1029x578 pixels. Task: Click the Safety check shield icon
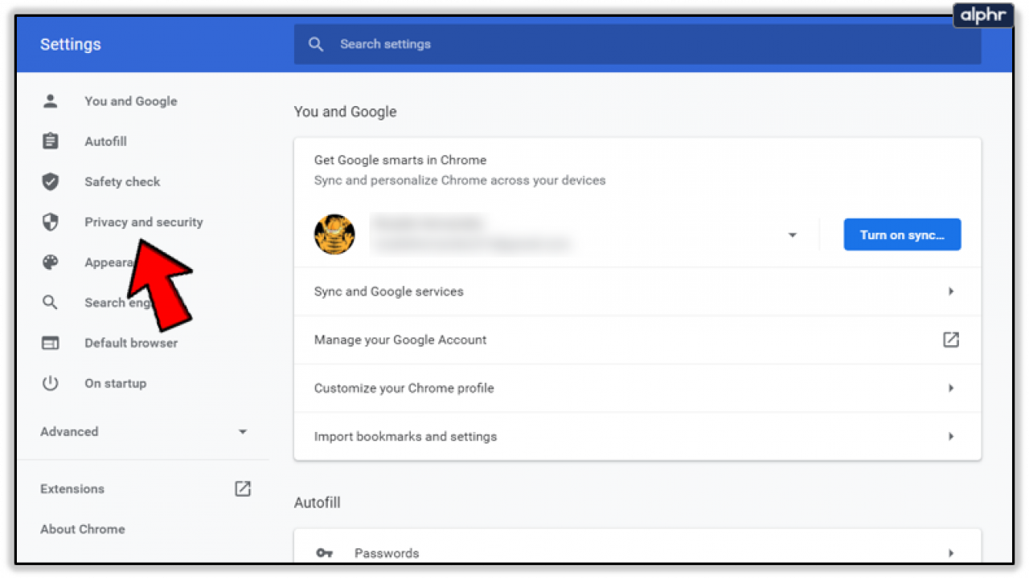click(x=50, y=181)
